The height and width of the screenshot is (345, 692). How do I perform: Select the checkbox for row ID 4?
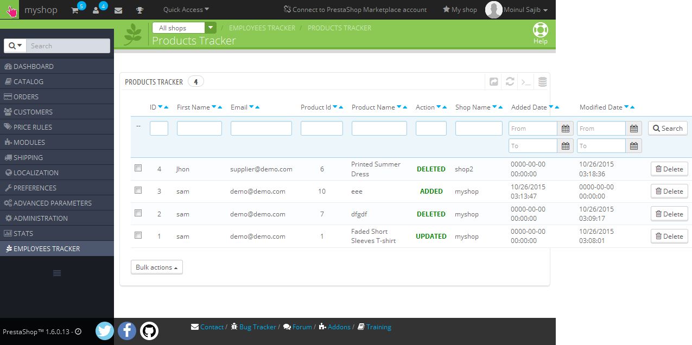pos(138,168)
